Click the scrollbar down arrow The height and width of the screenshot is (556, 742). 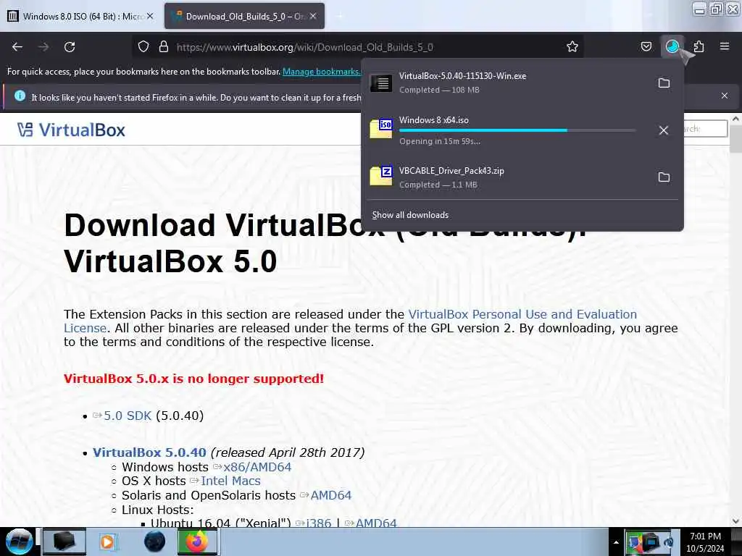[x=735, y=521]
